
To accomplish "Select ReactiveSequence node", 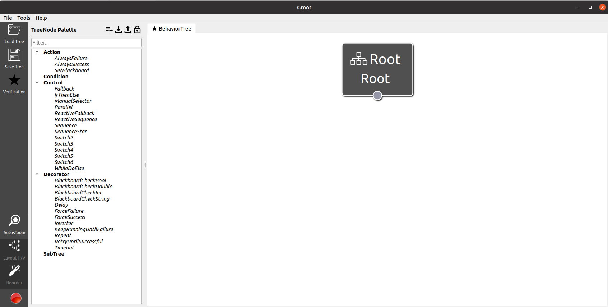I will (x=76, y=119).
